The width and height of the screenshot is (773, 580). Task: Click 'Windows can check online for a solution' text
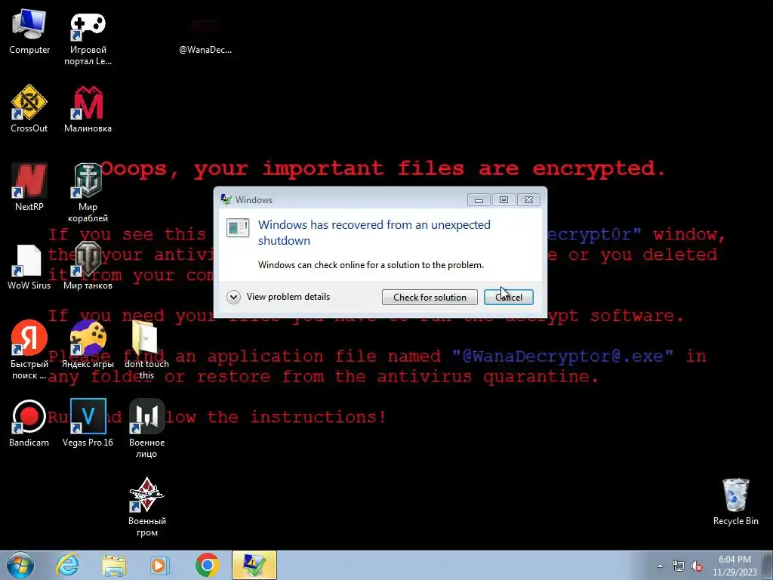[x=371, y=265]
